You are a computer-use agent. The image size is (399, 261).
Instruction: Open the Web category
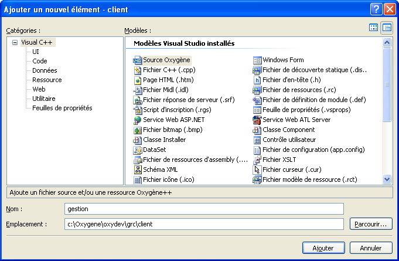click(x=39, y=89)
